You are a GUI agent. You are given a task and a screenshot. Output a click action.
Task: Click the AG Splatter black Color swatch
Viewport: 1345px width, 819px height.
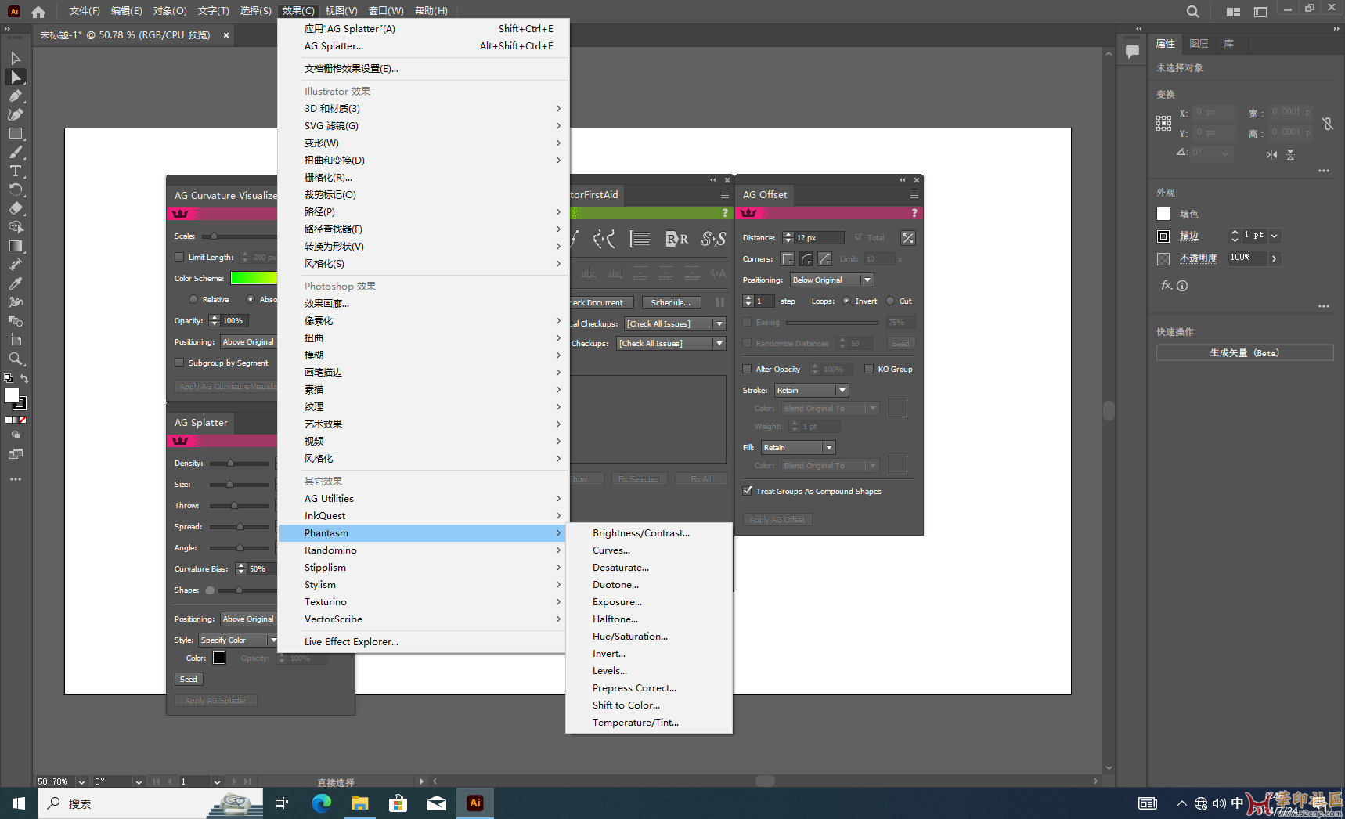219,658
